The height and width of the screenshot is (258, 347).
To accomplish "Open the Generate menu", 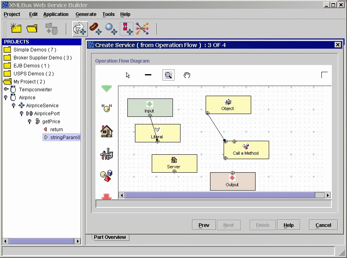I will pyautogui.click(x=86, y=14).
